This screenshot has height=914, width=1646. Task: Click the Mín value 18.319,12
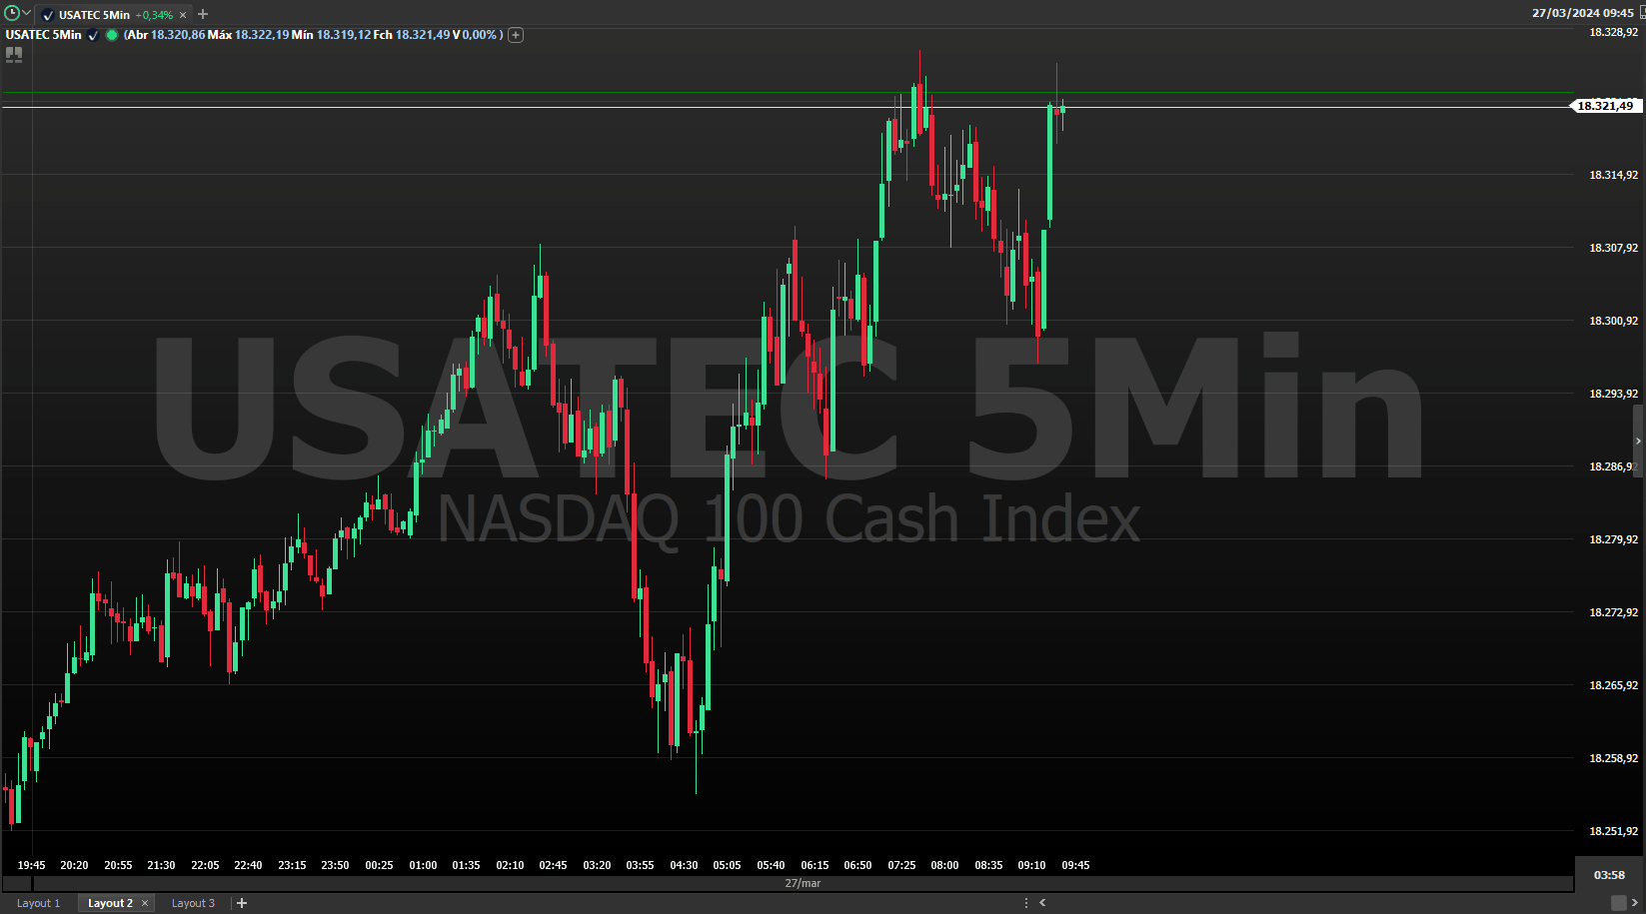click(x=344, y=35)
